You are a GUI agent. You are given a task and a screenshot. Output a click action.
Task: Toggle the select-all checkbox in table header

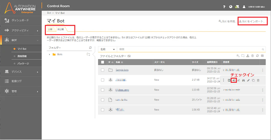pyautogui.click(x=102, y=62)
